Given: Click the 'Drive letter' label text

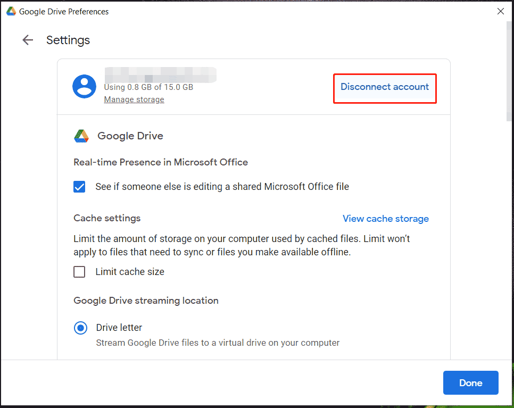Looking at the screenshot, I should (119, 328).
